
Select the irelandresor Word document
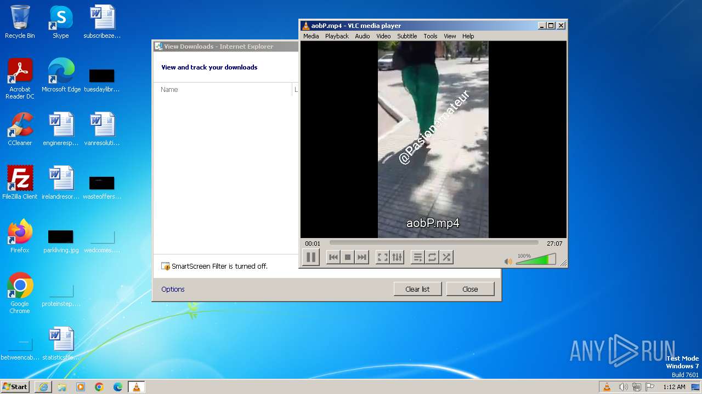(61, 183)
